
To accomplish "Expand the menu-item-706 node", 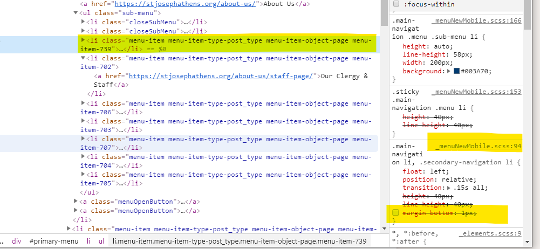I will coord(83,103).
